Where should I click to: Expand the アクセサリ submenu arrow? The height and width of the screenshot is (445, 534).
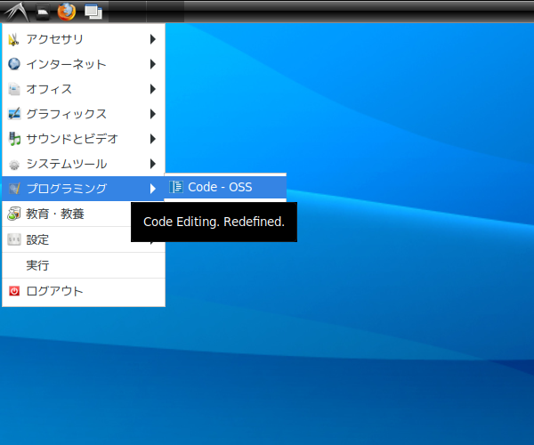[153, 39]
